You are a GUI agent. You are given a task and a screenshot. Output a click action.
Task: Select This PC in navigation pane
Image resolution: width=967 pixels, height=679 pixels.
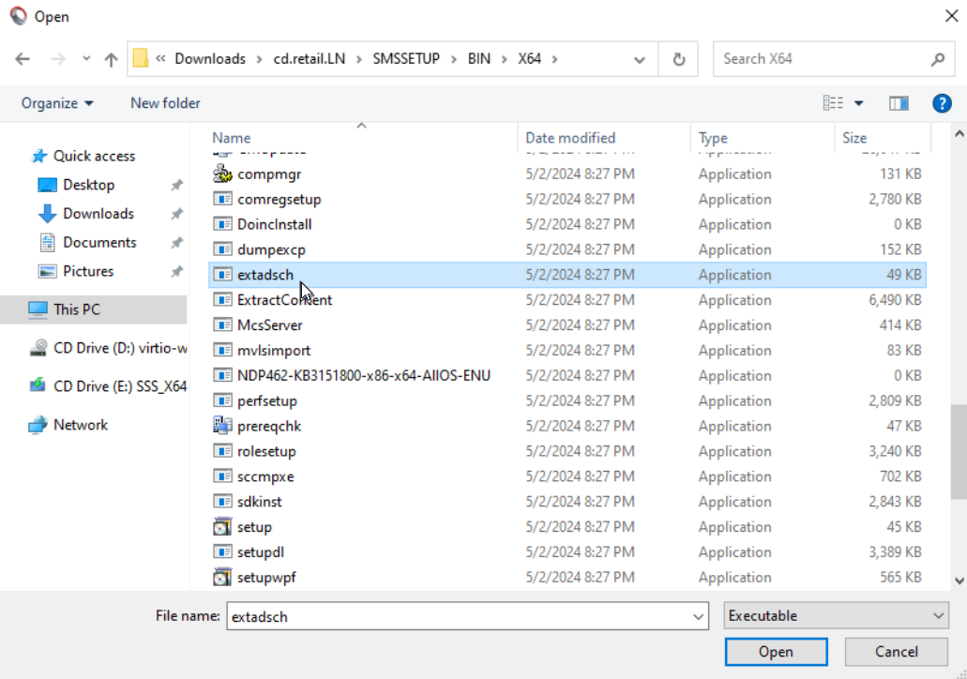click(77, 309)
